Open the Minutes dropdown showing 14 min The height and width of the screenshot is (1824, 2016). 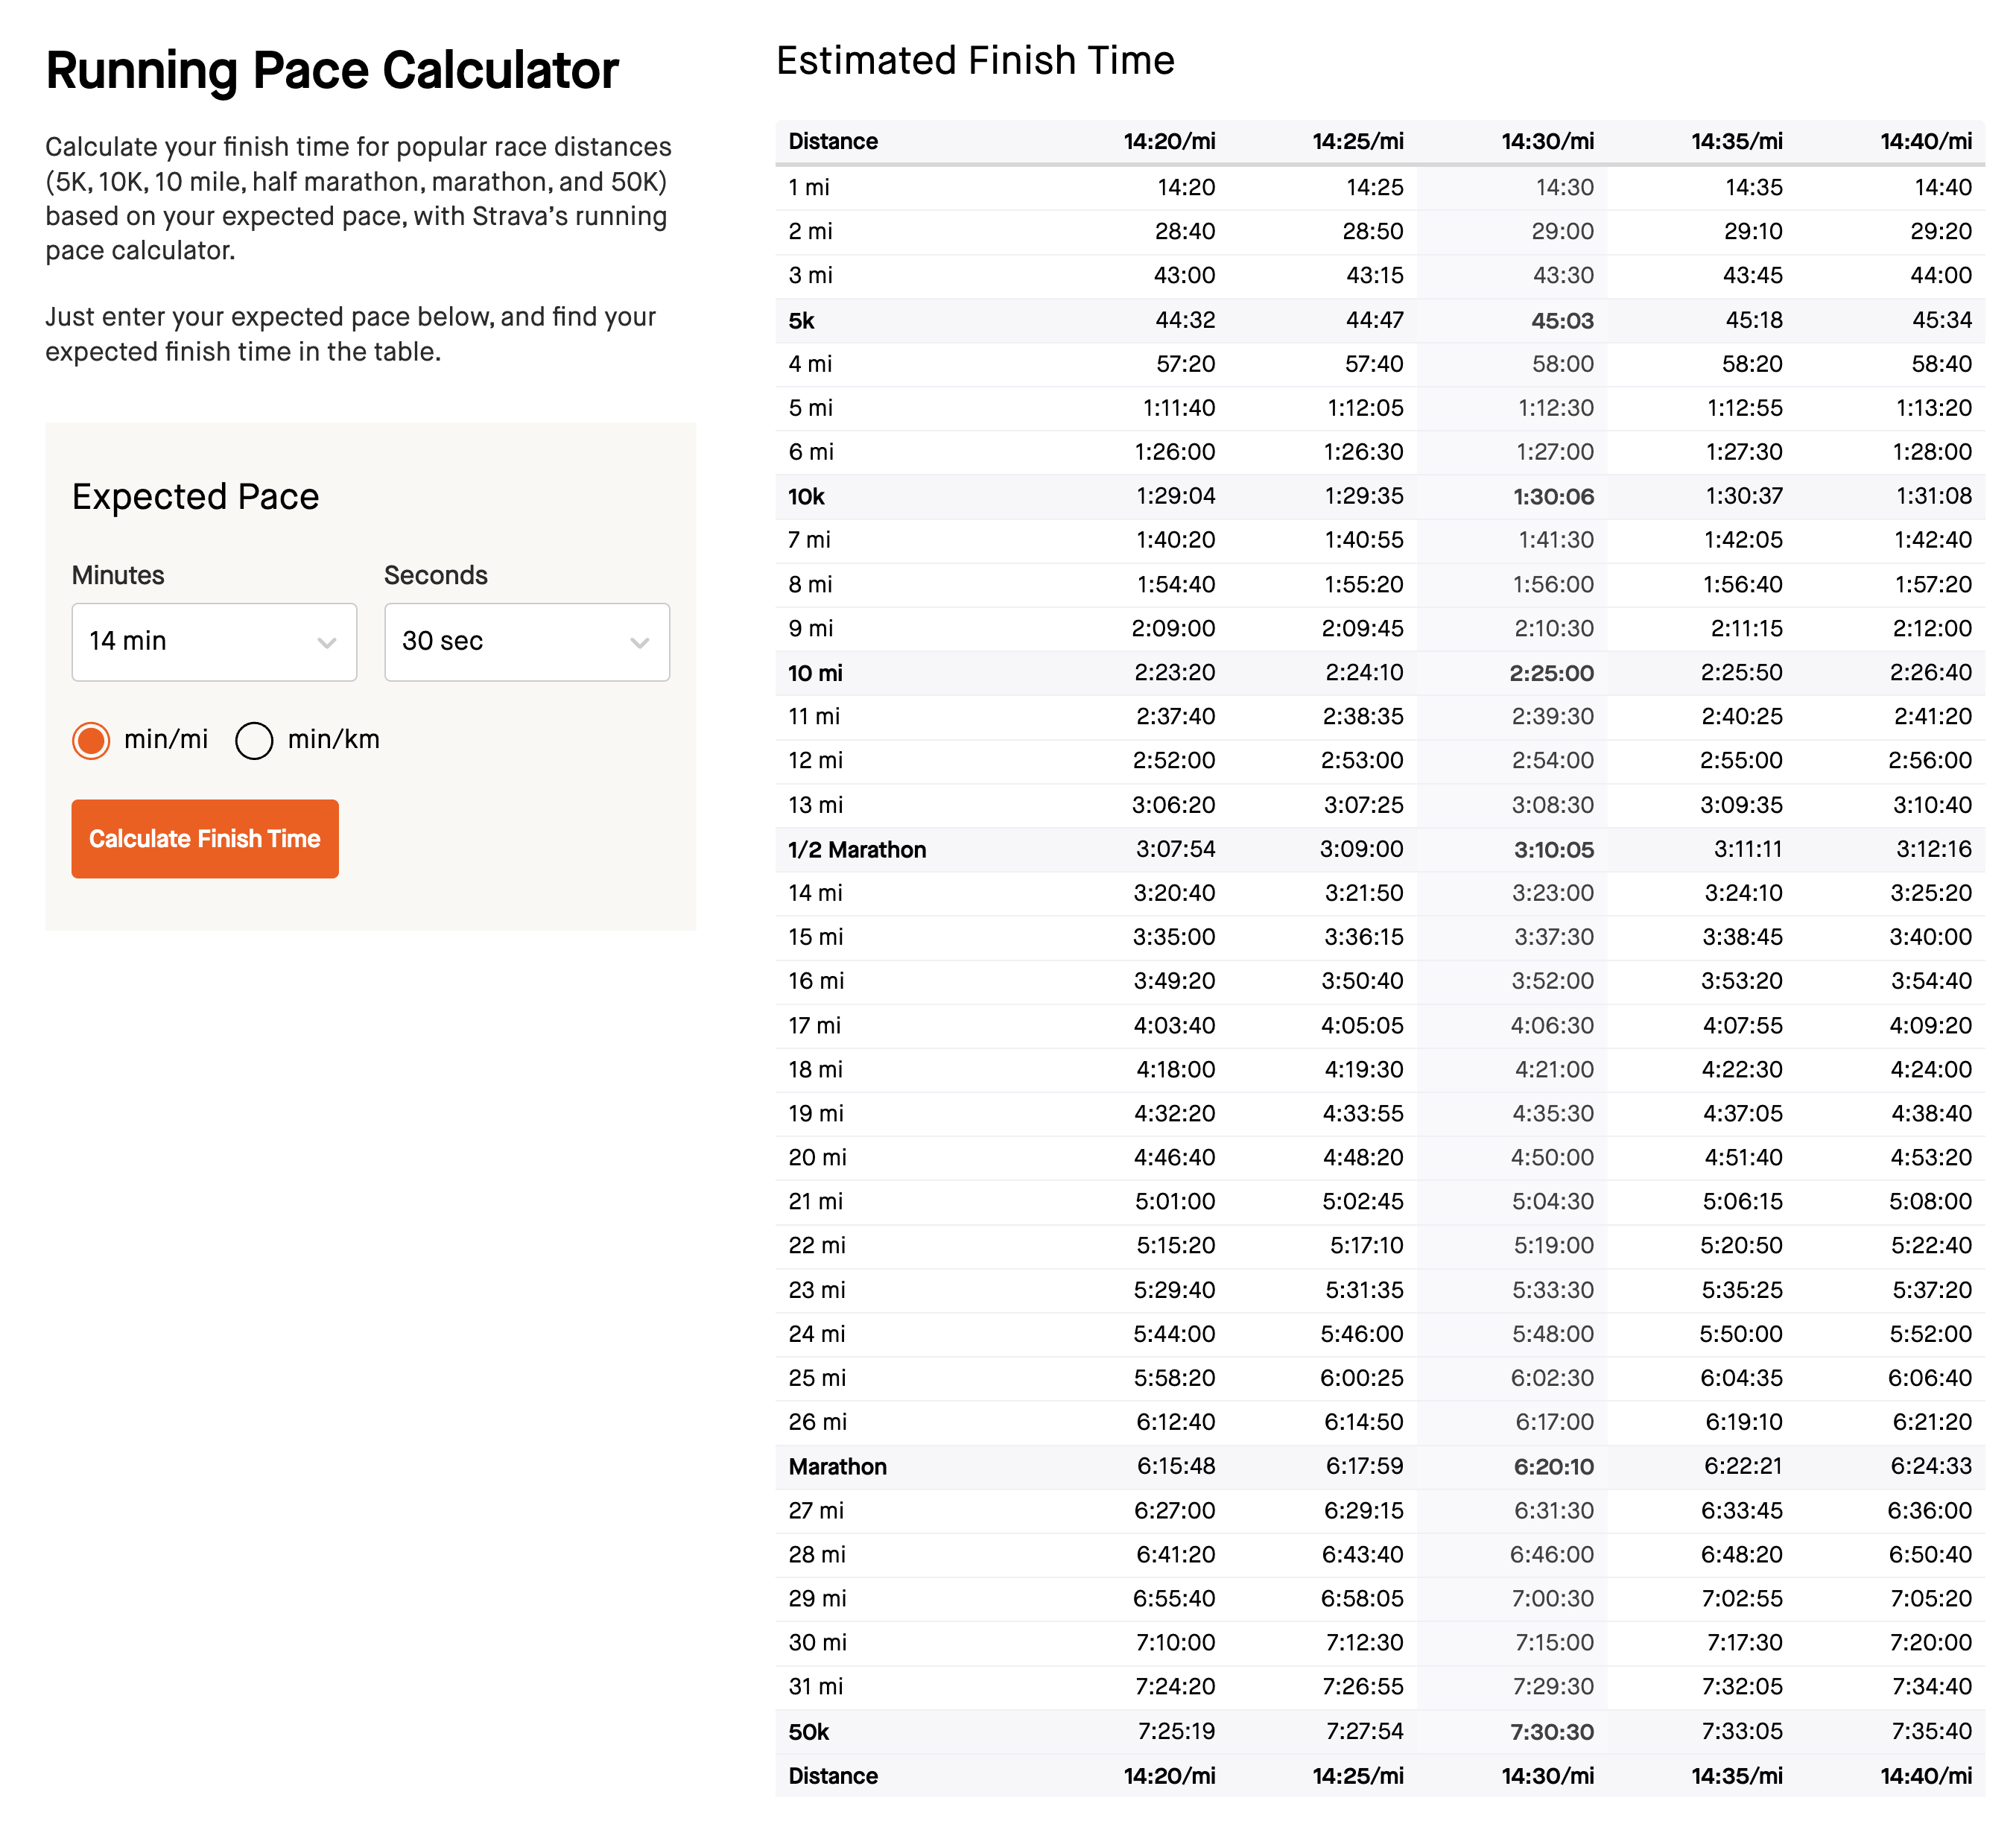pyautogui.click(x=213, y=641)
